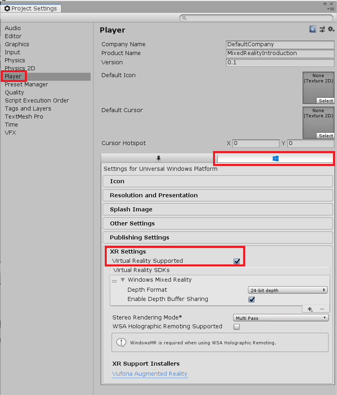Image resolution: width=337 pixels, height=395 pixels.
Task: Click the Unity logo on the tab
Action: tap(7, 8)
